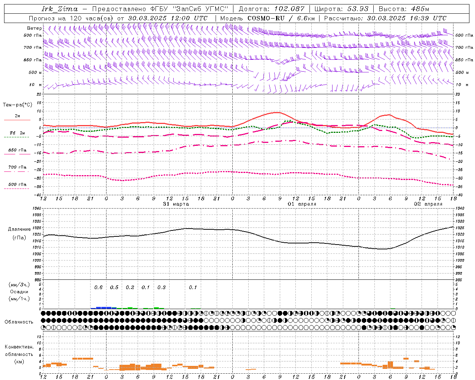Click the "Осадки" precipitation label
Screen dimensions: 475x380
(19, 292)
